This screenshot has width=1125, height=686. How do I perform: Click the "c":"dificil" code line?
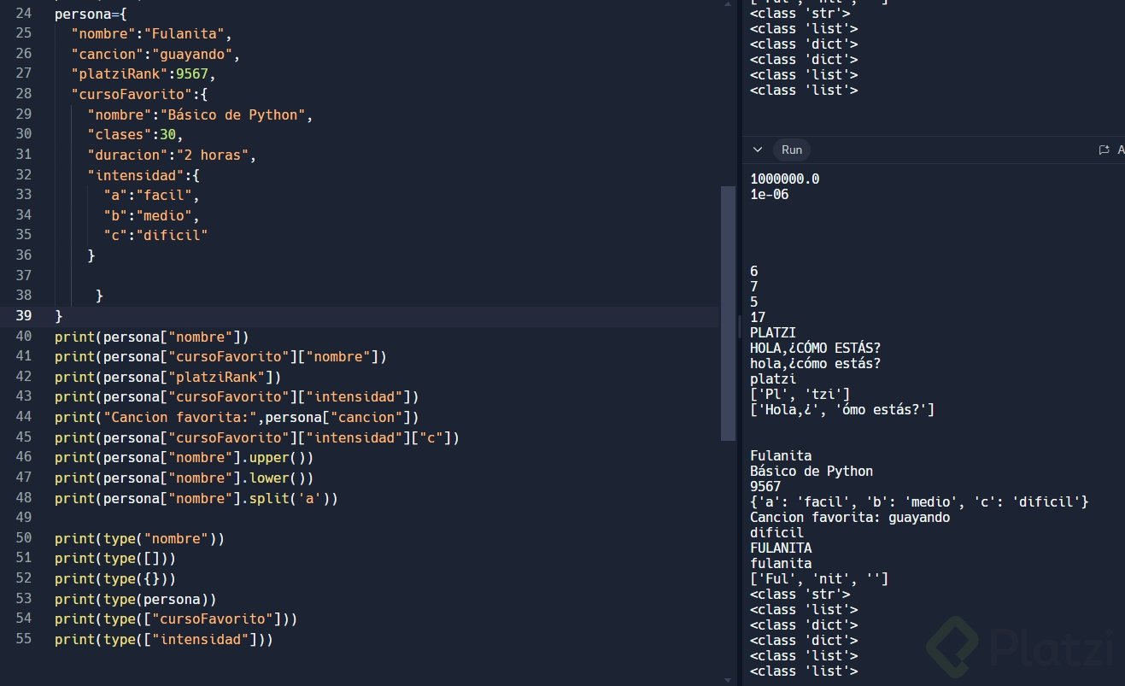(x=155, y=236)
